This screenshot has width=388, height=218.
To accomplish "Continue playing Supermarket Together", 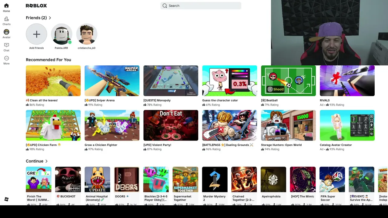I will tap(185, 179).
